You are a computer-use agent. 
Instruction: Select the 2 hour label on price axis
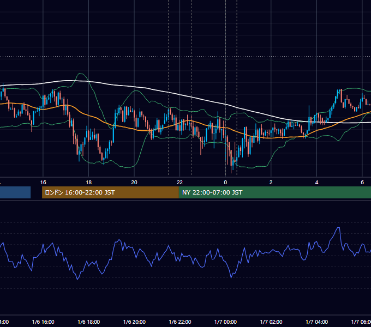click(x=271, y=183)
